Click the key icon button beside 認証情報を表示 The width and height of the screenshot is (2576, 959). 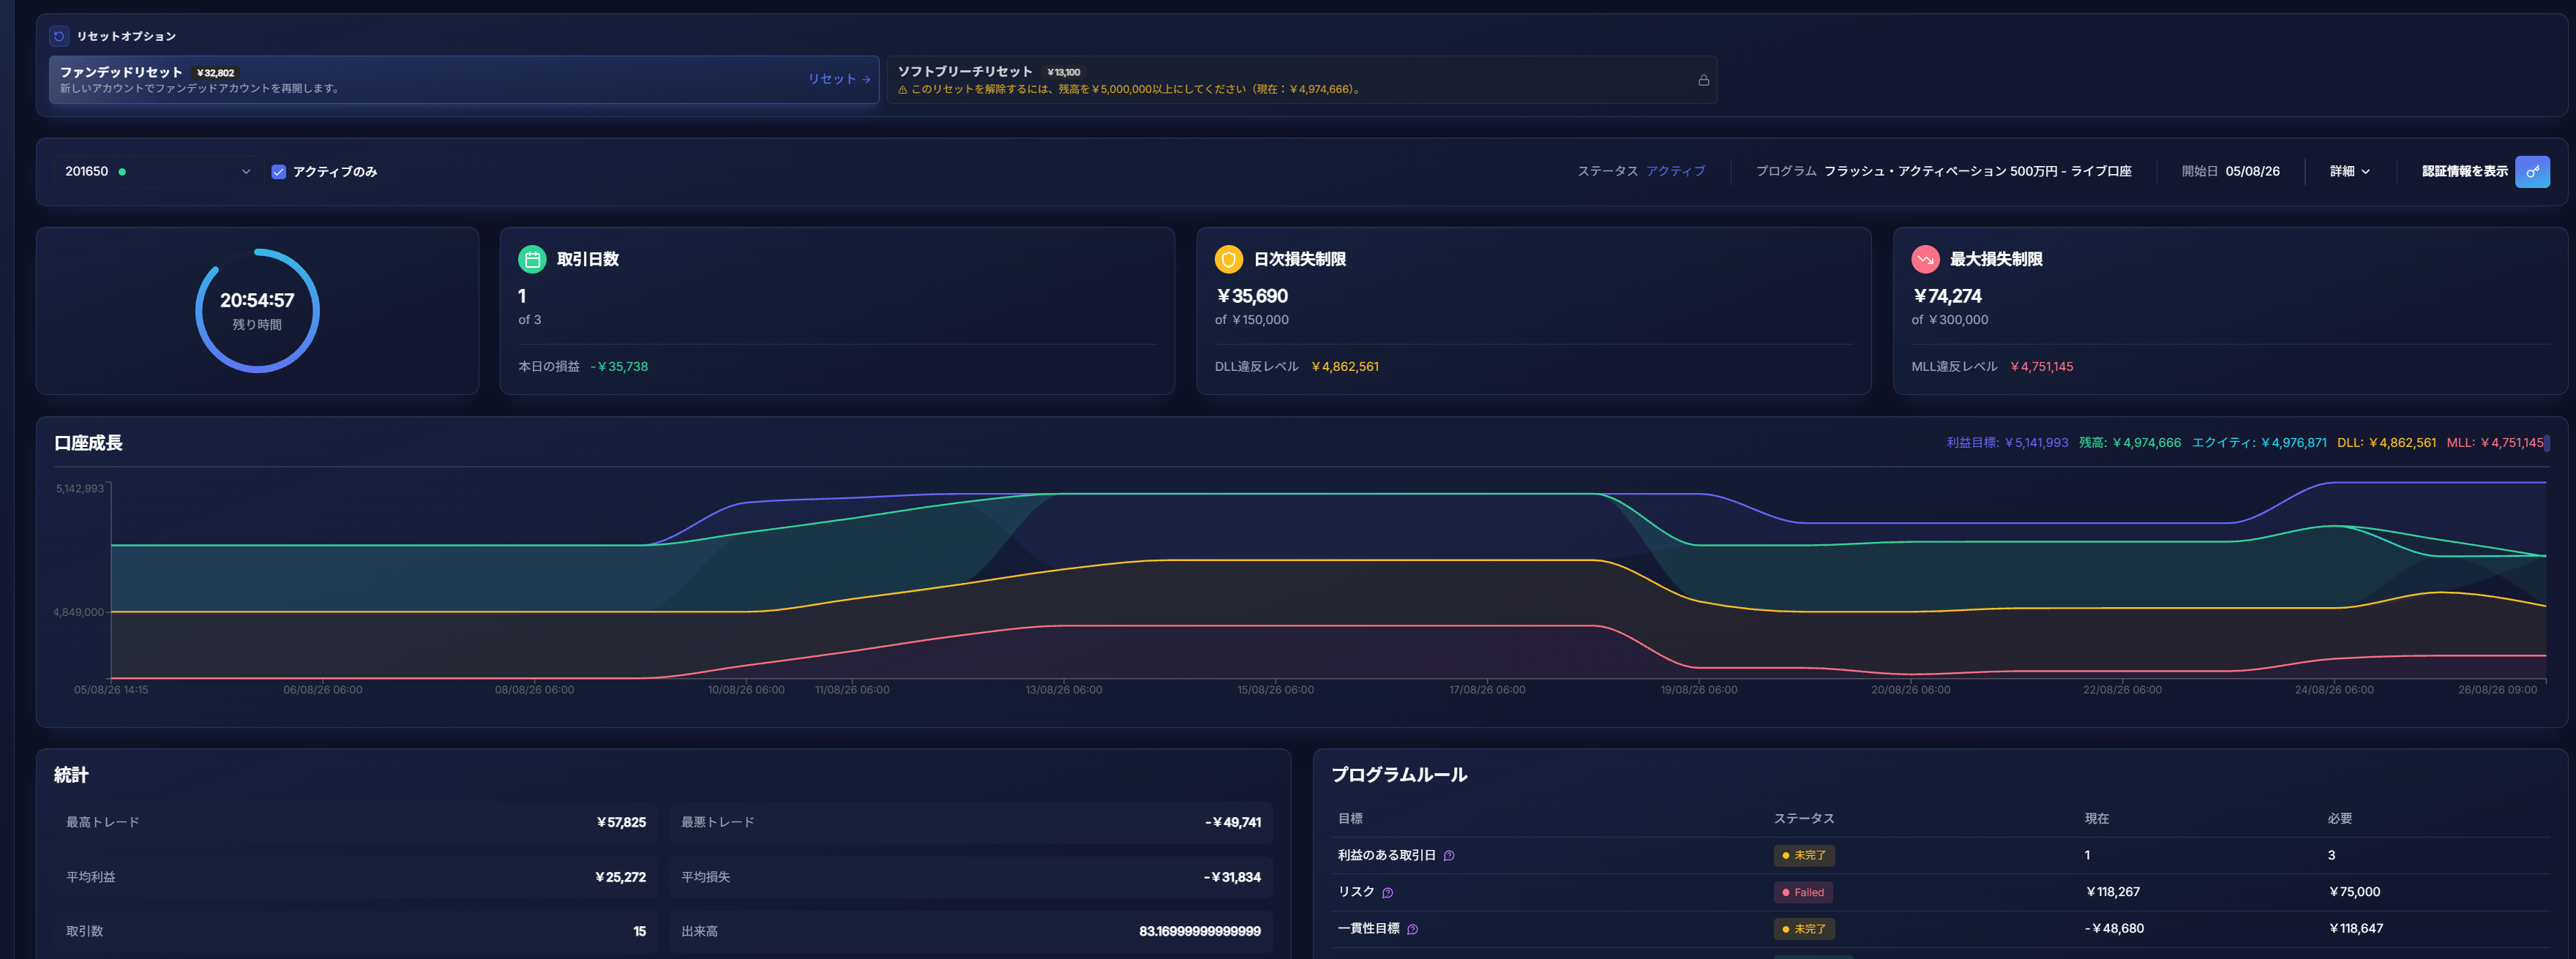[2532, 171]
